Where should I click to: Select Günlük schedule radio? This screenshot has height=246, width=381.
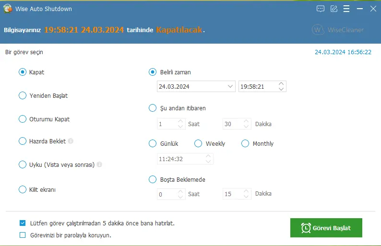coord(153,143)
